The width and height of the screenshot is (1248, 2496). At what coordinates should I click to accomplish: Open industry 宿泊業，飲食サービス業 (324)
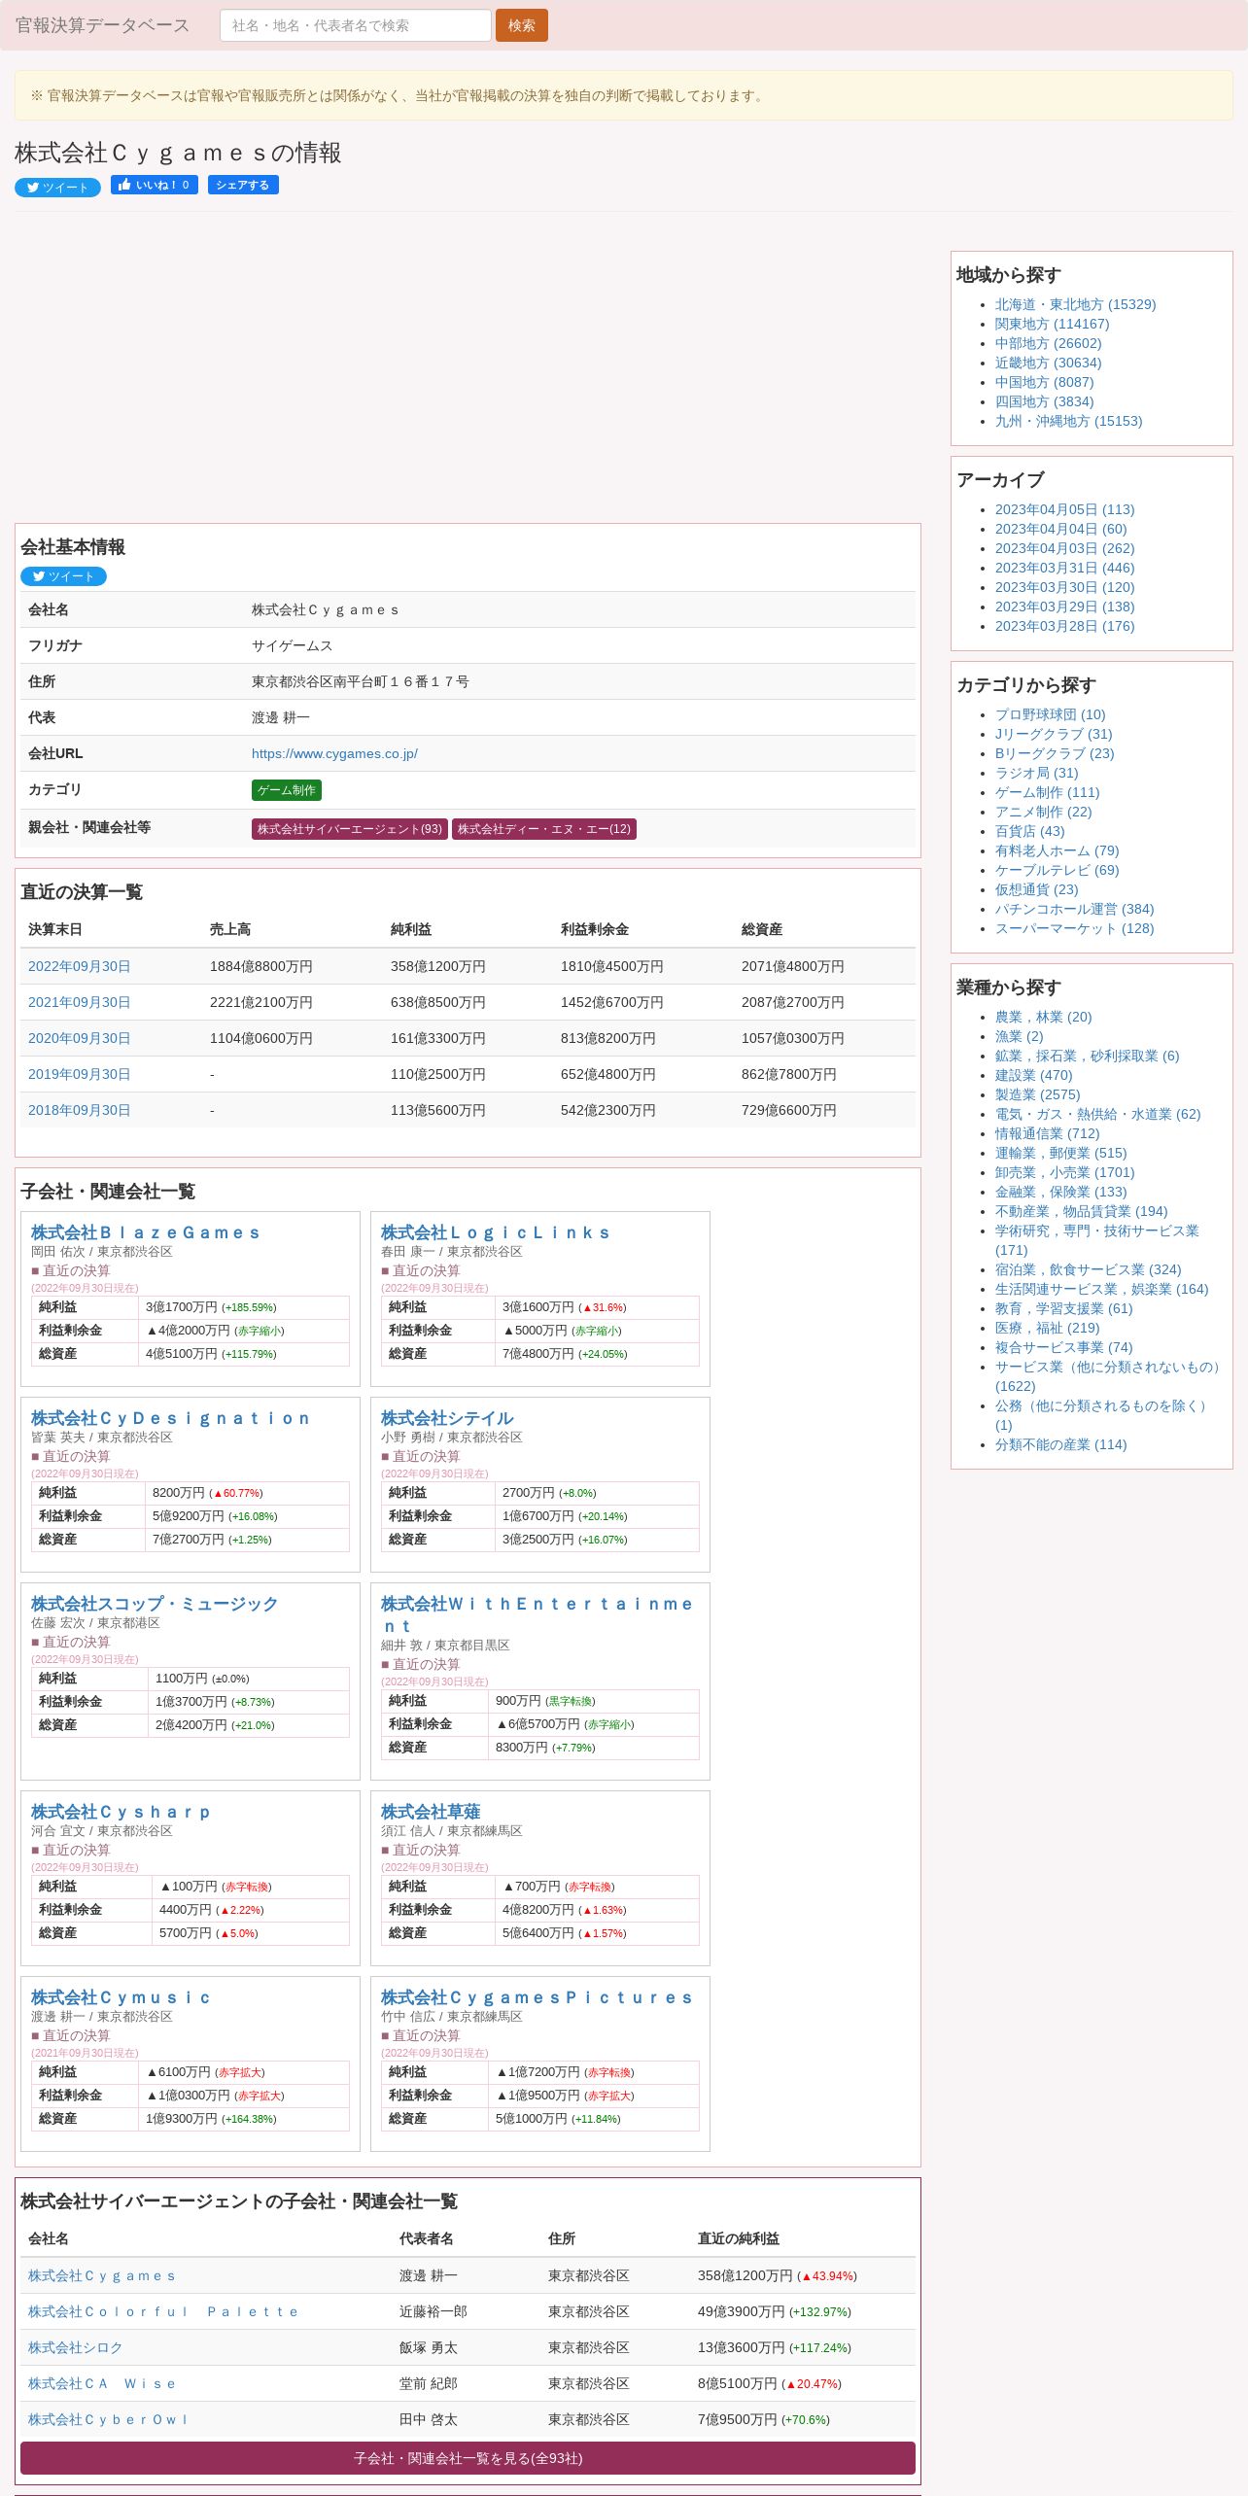1088,1269
